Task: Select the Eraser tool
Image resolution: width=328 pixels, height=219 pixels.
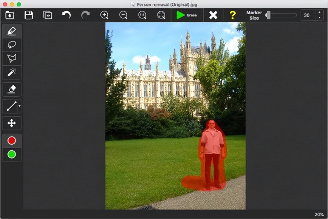Action: [x=12, y=89]
